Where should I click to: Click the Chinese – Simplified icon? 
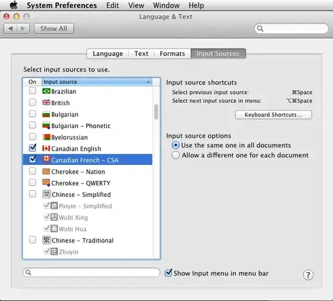(x=46, y=194)
